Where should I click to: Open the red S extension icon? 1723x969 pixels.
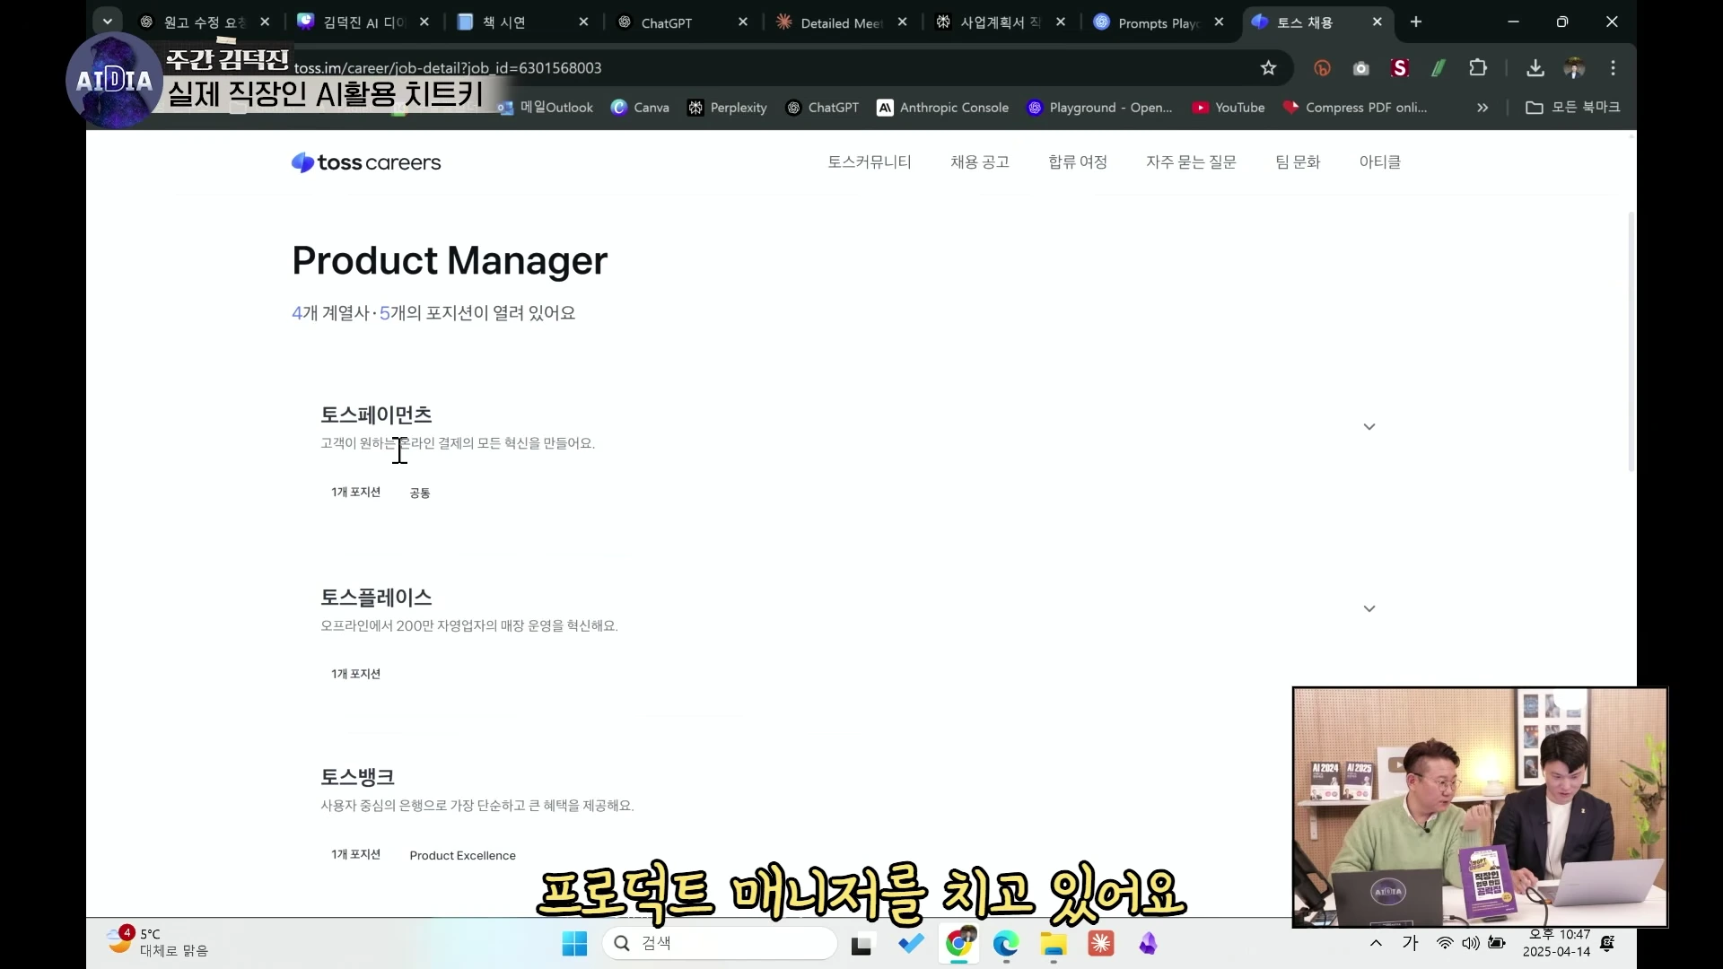[x=1400, y=68]
